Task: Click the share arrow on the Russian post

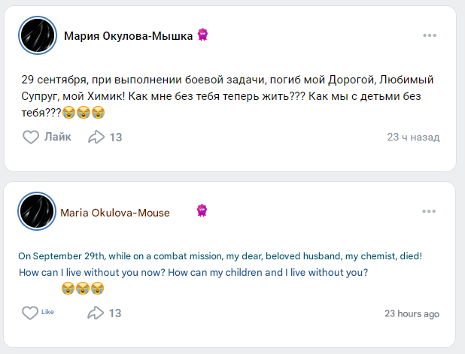Action: coord(96,137)
